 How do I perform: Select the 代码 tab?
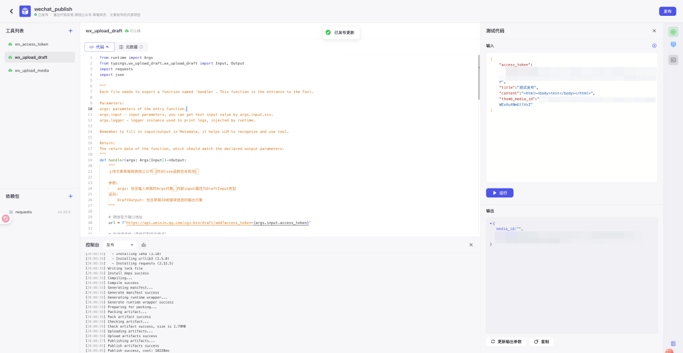[x=99, y=47]
